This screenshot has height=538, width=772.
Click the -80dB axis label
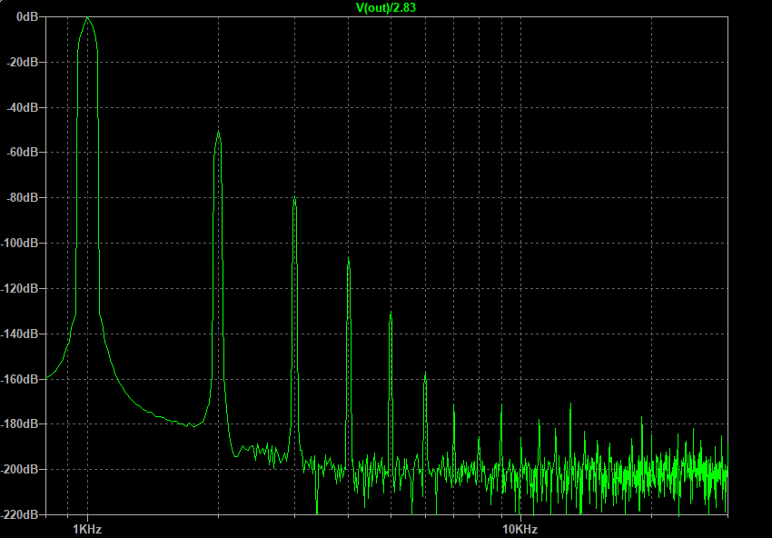[x=22, y=197]
